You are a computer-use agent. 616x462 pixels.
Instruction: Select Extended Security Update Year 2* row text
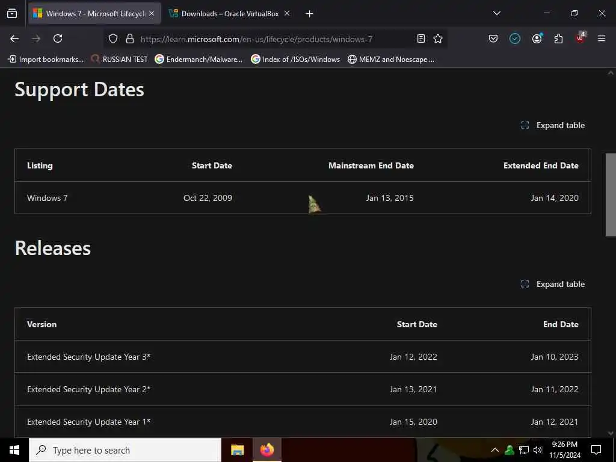89,389
